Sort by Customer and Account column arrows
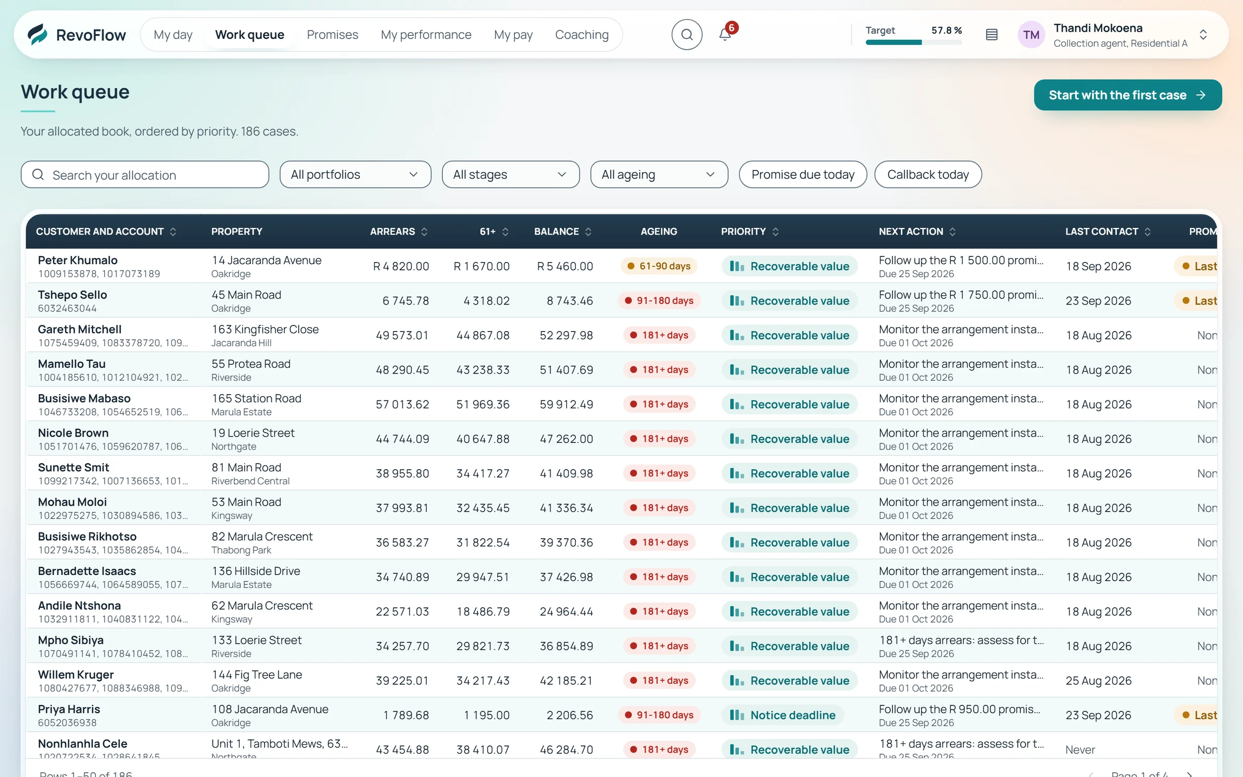This screenshot has width=1243, height=777. pos(173,232)
